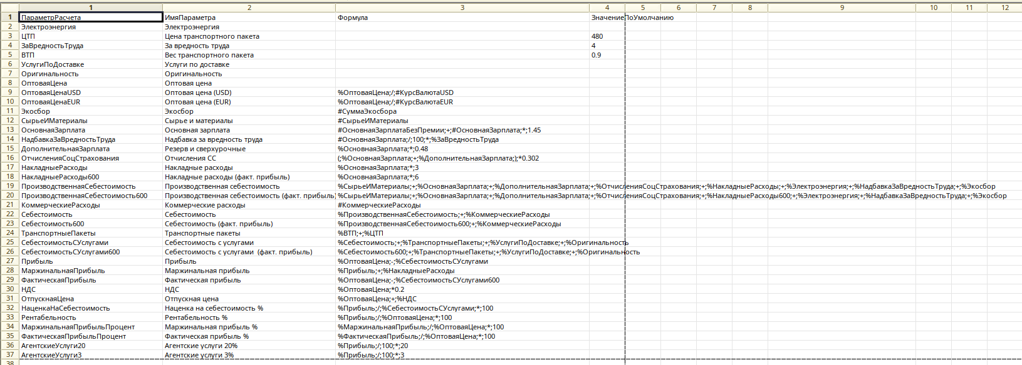
Task: Click the formula %ОптоваяЦена;*0.2
Action: (371, 289)
